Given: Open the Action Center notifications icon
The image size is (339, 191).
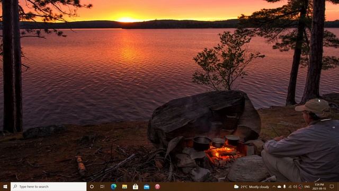Looking at the screenshot, I should tap(332, 186).
